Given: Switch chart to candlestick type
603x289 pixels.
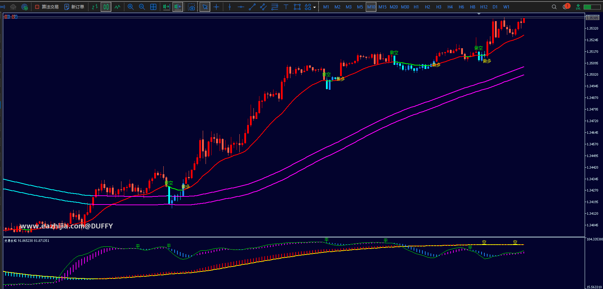Looking at the screenshot, I should [x=106, y=7].
